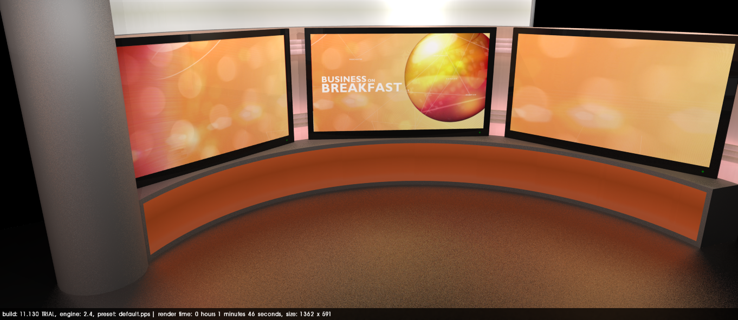This screenshot has width=738, height=320.
Task: Click the BUSINESS ON BREAKFAST title text
Action: 361,83
